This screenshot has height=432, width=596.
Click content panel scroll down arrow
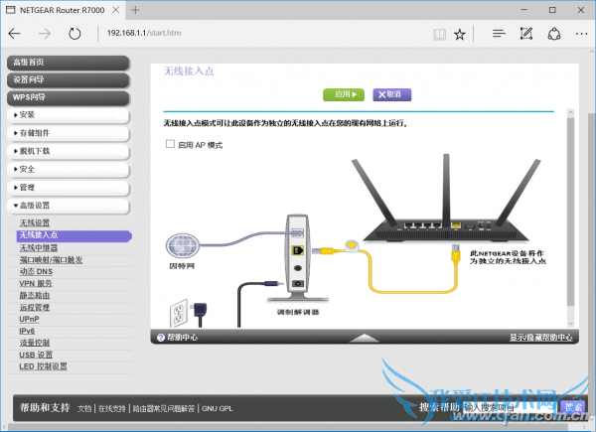click(570, 324)
